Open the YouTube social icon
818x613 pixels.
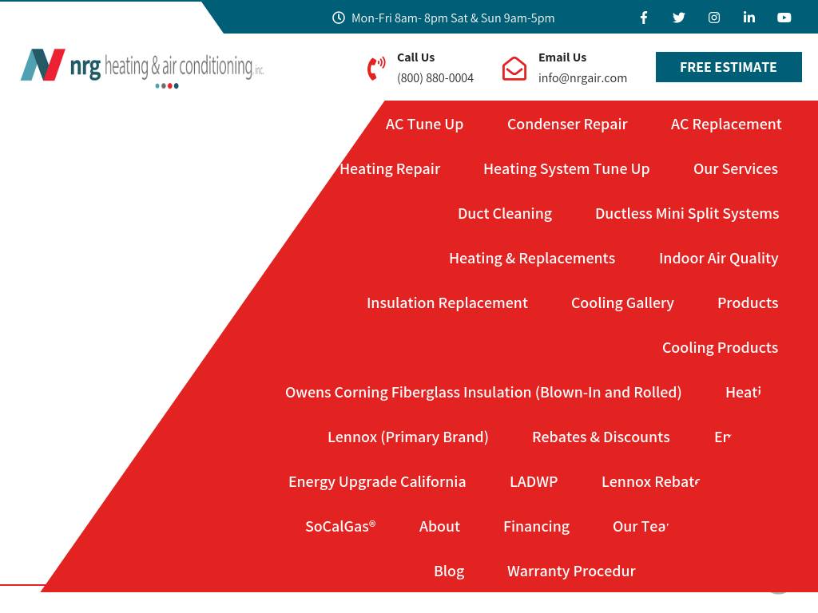click(784, 18)
